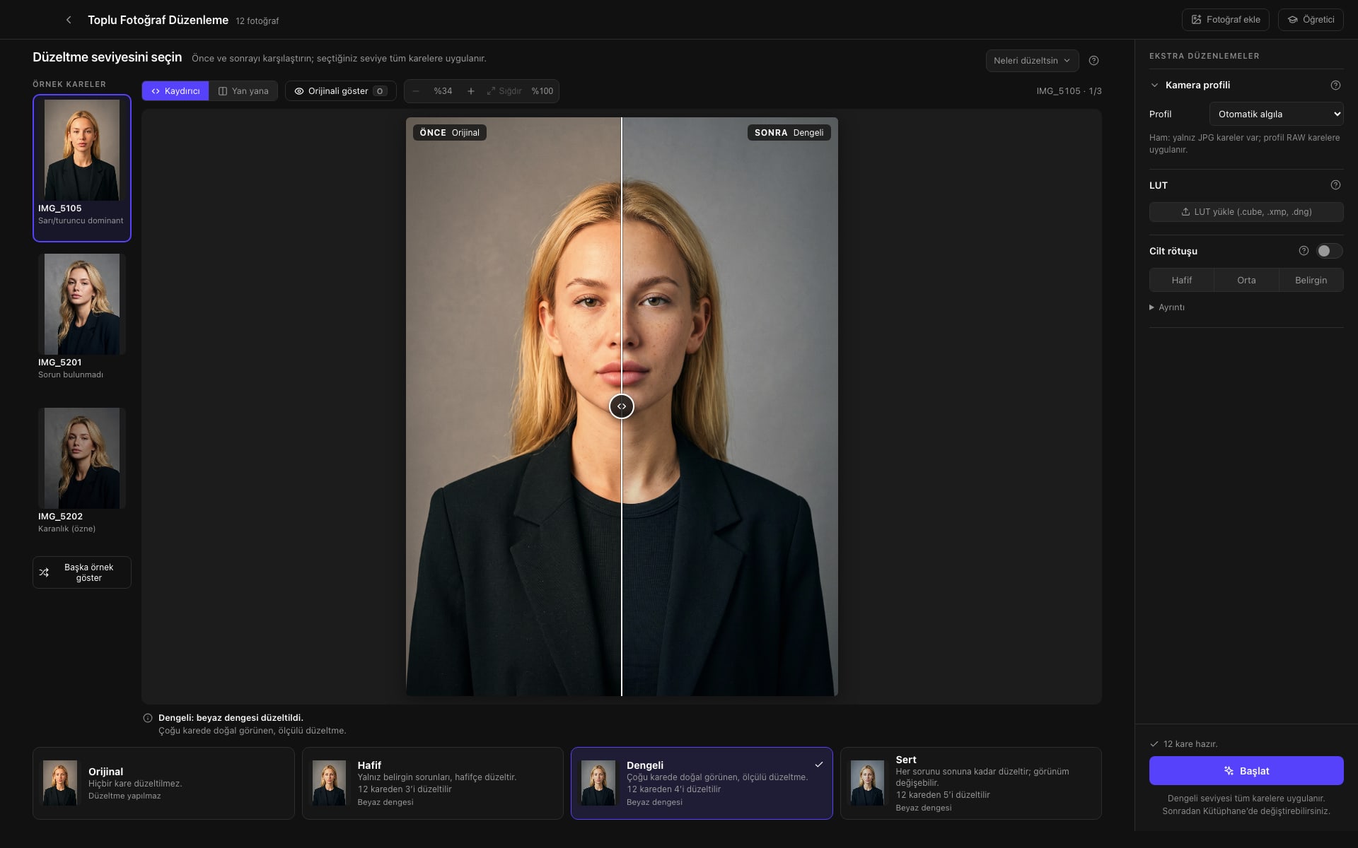This screenshot has height=848, width=1358.
Task: Click the Kamera profili help icon
Action: (x=1335, y=86)
